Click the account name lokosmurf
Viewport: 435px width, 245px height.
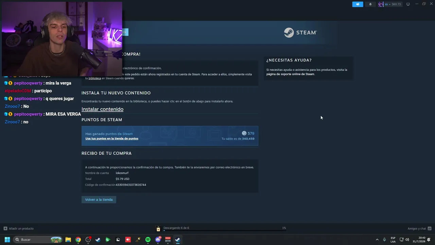(122, 173)
